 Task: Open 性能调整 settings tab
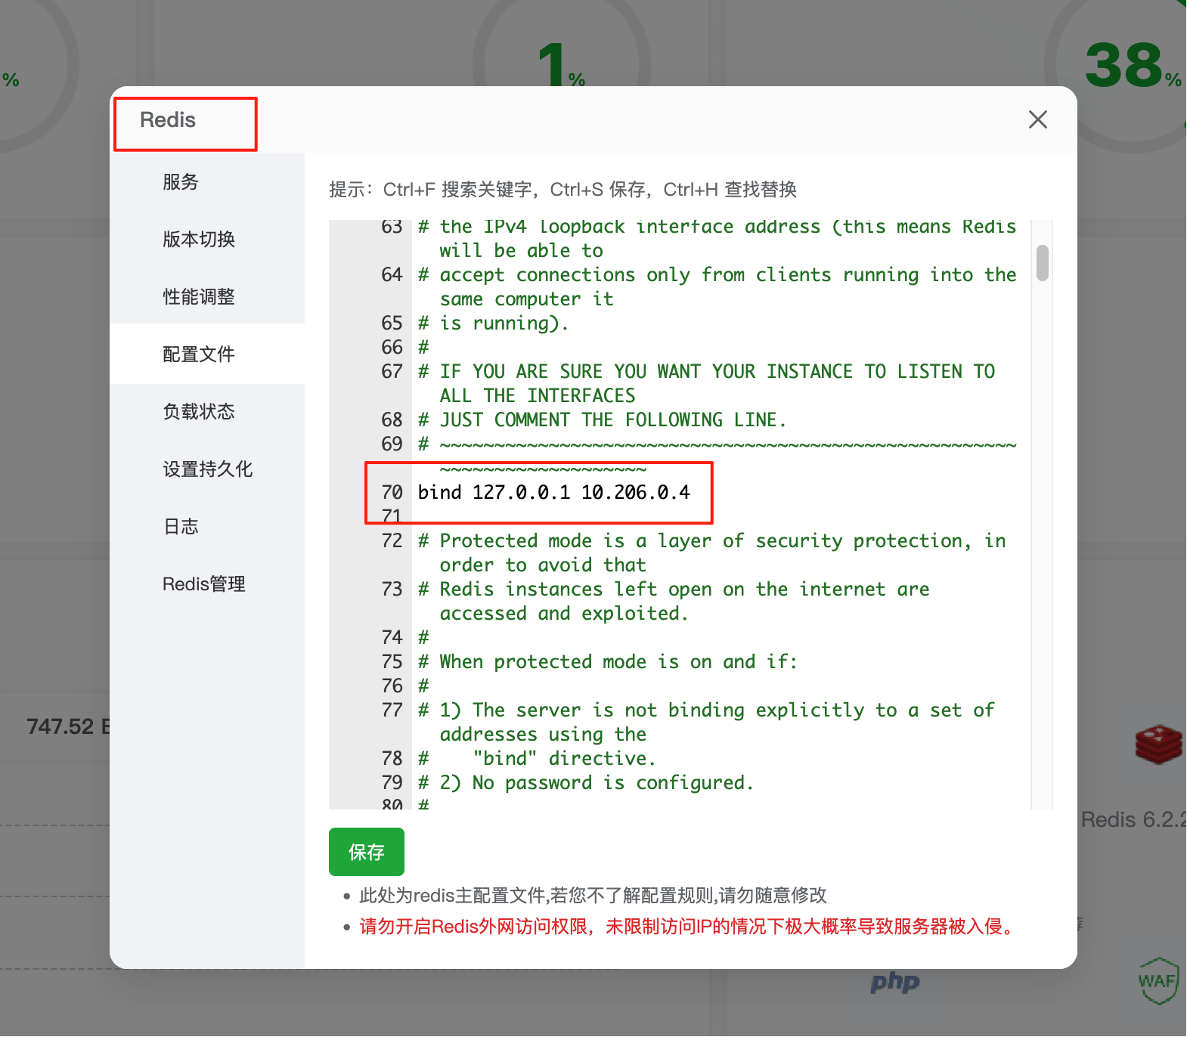click(199, 297)
